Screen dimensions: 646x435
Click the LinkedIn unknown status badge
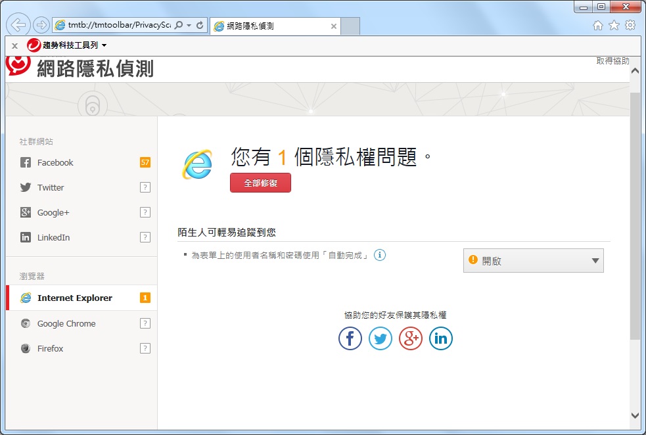[145, 237]
